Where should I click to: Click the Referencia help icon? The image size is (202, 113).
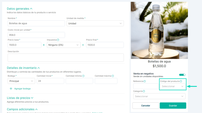(144, 81)
